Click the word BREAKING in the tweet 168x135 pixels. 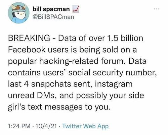coord(29,38)
